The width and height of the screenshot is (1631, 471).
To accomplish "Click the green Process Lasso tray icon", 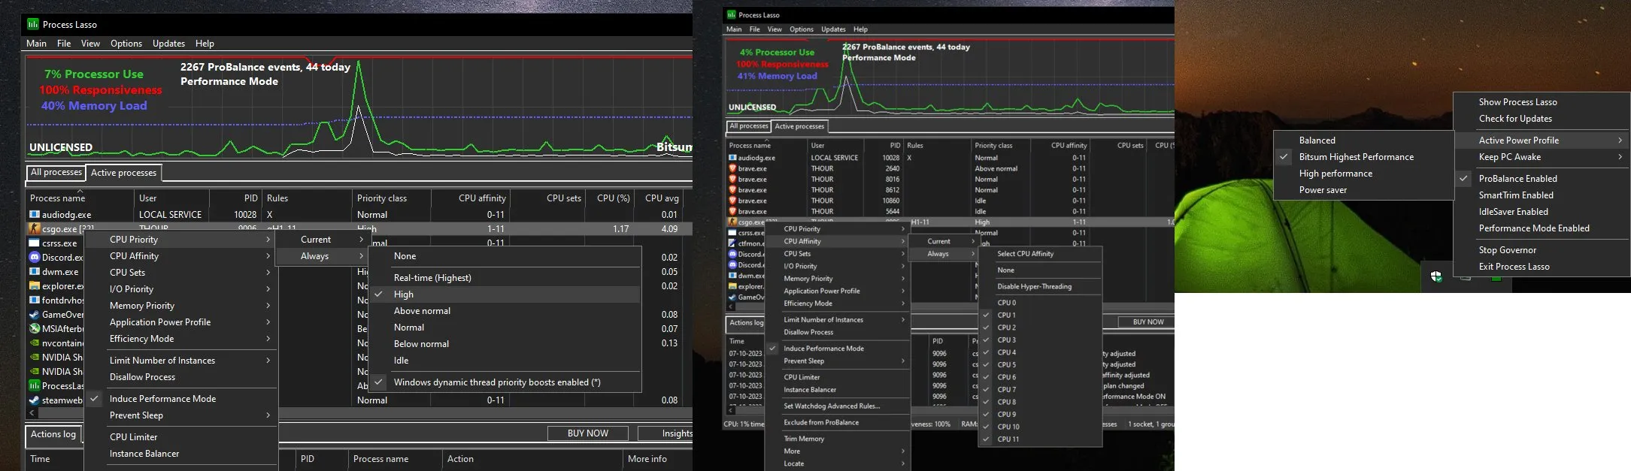I will pos(1496,278).
